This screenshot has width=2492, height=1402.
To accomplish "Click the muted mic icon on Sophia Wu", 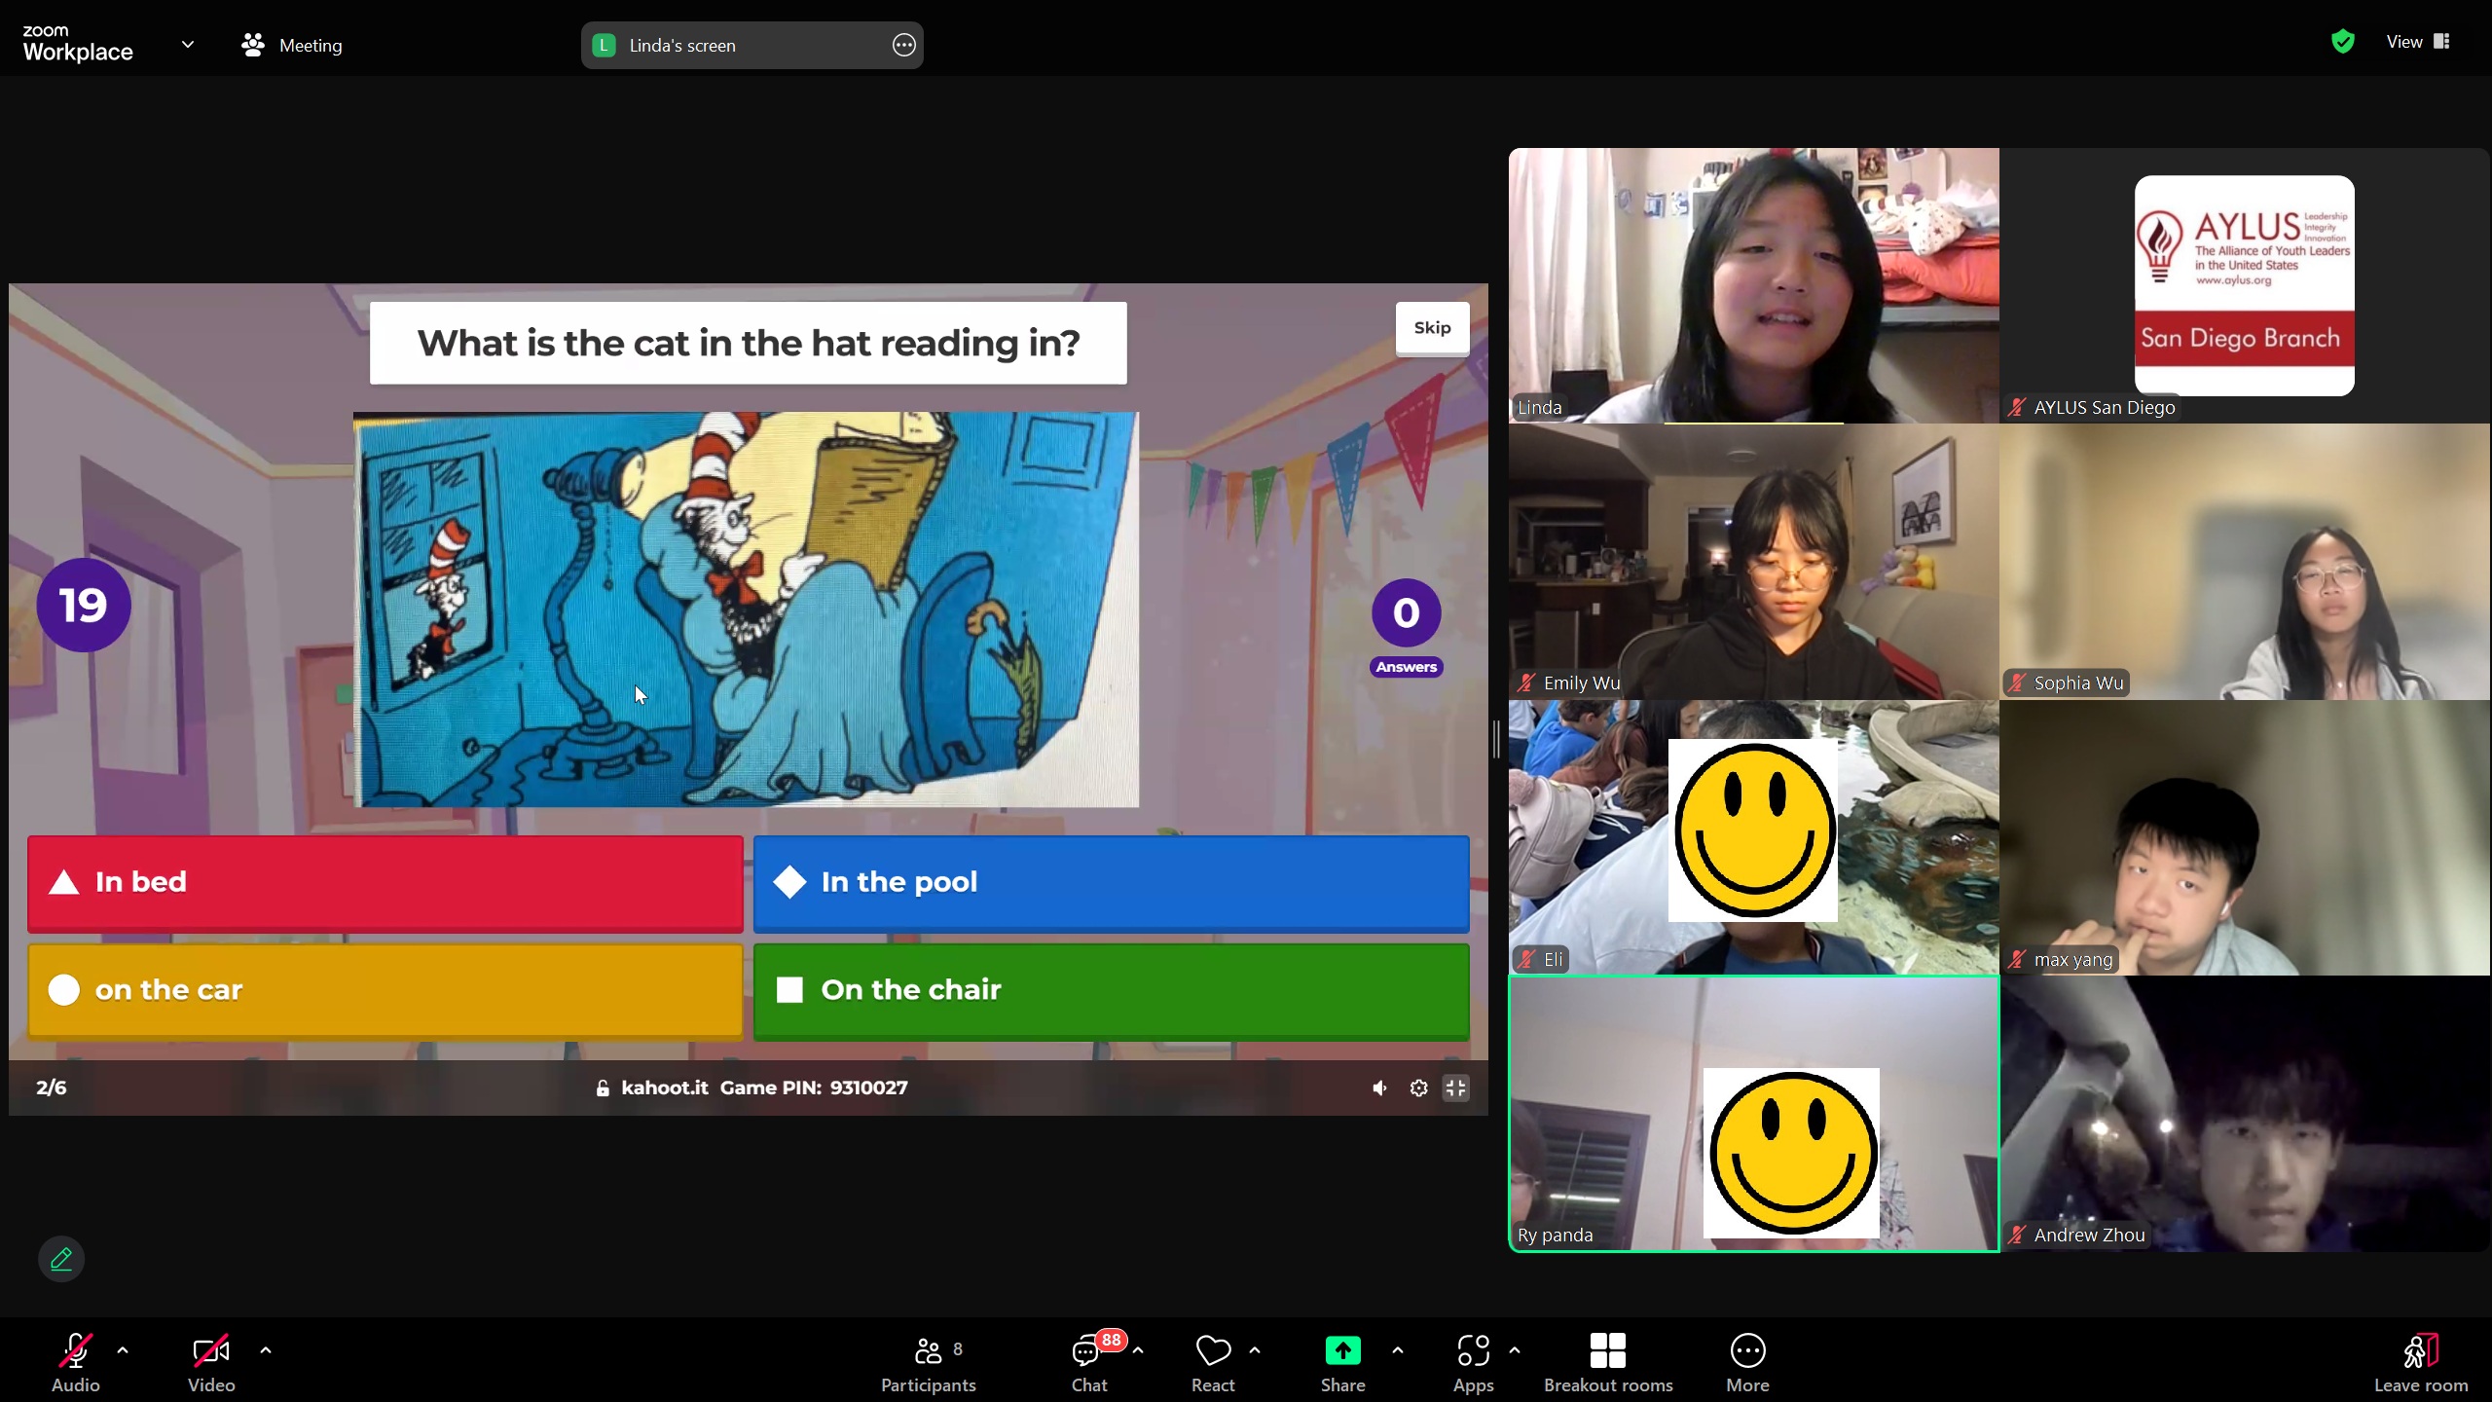I will (2017, 683).
